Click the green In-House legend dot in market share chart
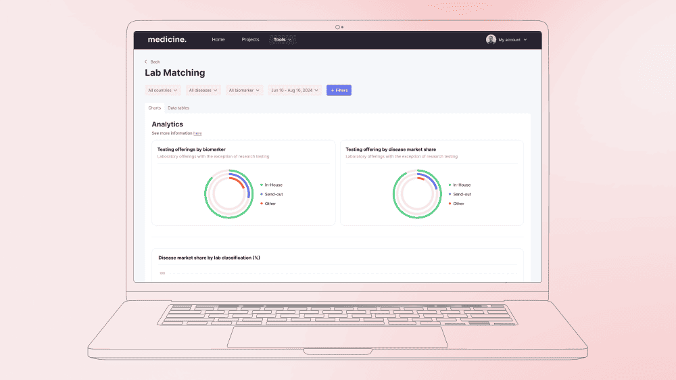The width and height of the screenshot is (676, 380). (x=450, y=185)
